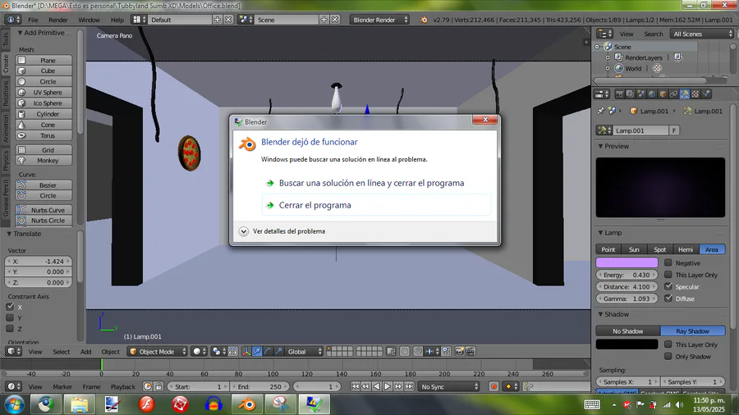The height and width of the screenshot is (415, 739).
Task: Open the file explorer taskbar icon
Action: (79, 404)
